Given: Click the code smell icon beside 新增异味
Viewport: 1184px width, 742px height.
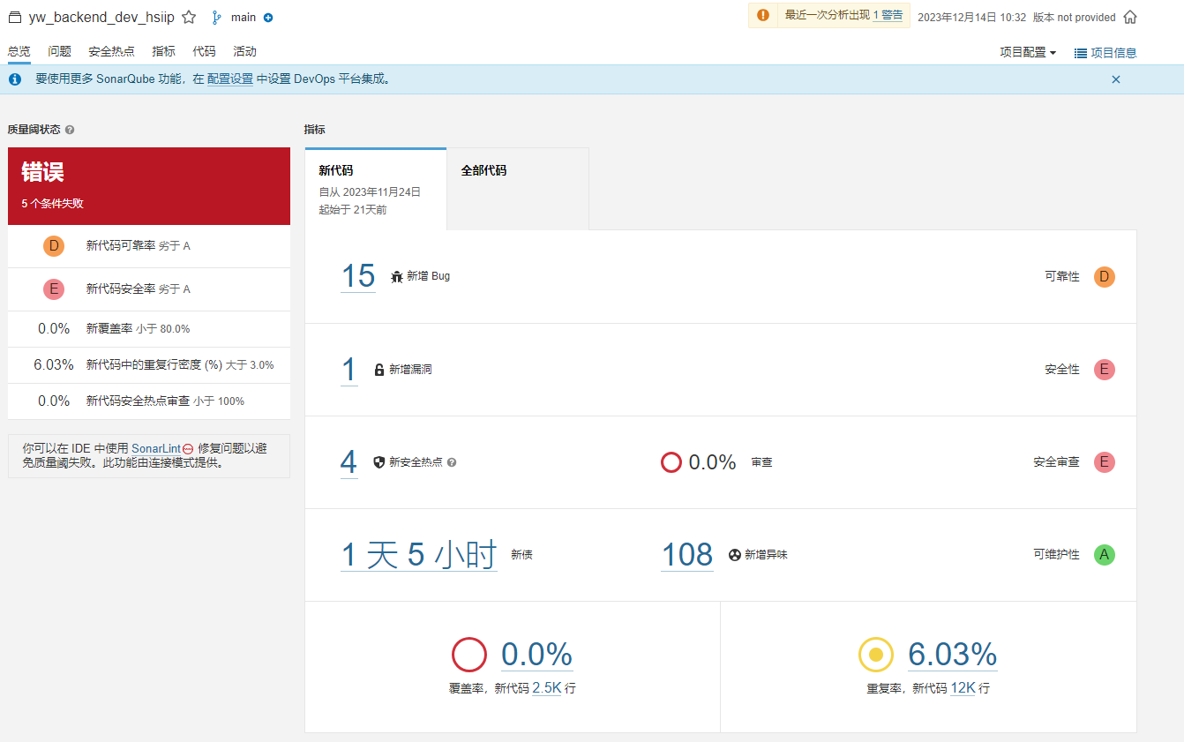Looking at the screenshot, I should [735, 555].
